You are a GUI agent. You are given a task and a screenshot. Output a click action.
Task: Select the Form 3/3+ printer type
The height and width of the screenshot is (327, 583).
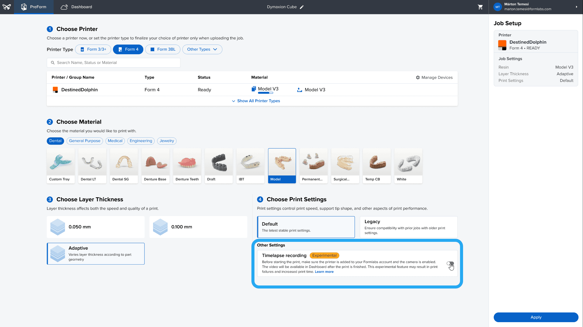(93, 49)
